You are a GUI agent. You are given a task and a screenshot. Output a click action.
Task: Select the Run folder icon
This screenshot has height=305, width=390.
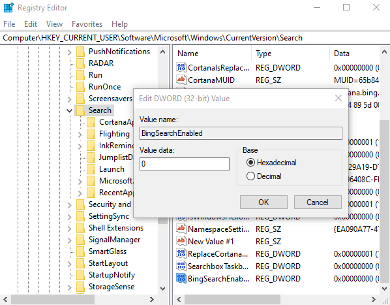pyautogui.click(x=80, y=75)
